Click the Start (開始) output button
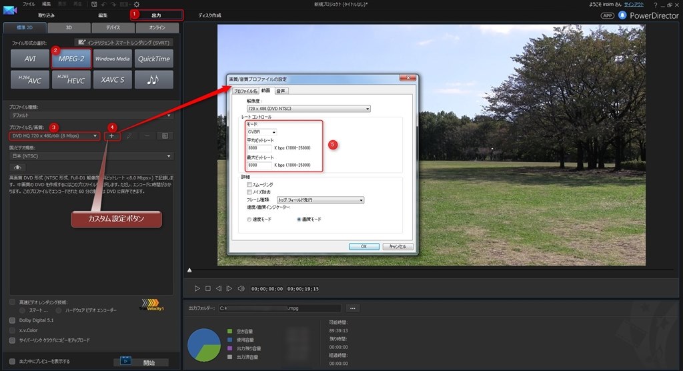This screenshot has height=371, width=683. point(141,362)
